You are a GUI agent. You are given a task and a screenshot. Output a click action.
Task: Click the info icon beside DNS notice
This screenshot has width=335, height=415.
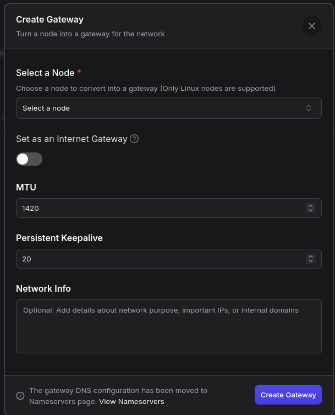[x=20, y=396]
